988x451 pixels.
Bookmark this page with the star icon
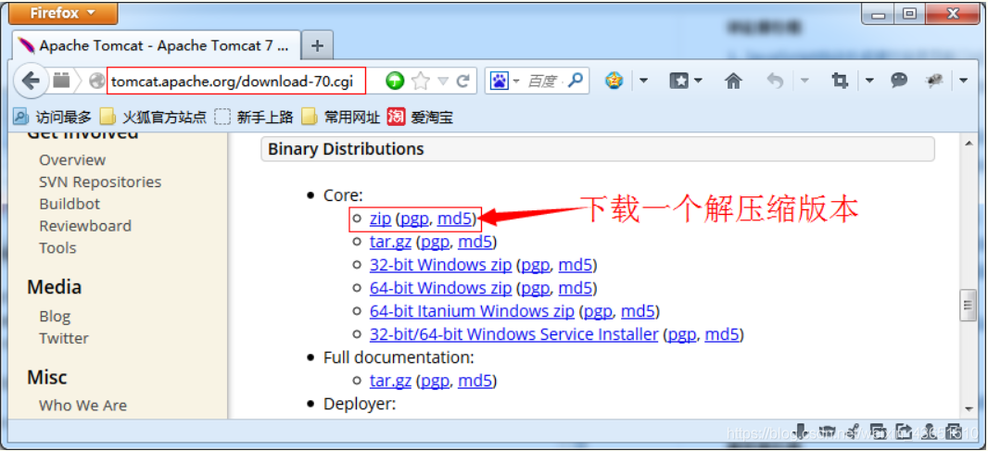point(420,81)
